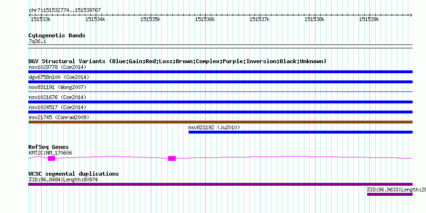Click the short purple duplication bar
Image resolution: width=426 pixels, height=213 pixels.
pyautogui.click(x=390, y=194)
